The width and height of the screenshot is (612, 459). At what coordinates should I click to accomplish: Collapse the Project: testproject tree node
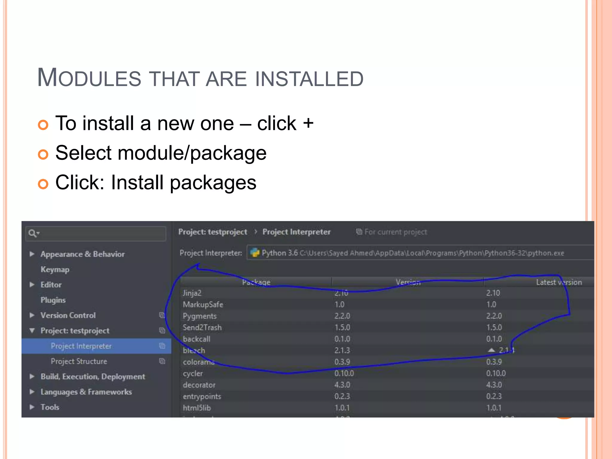(x=32, y=331)
